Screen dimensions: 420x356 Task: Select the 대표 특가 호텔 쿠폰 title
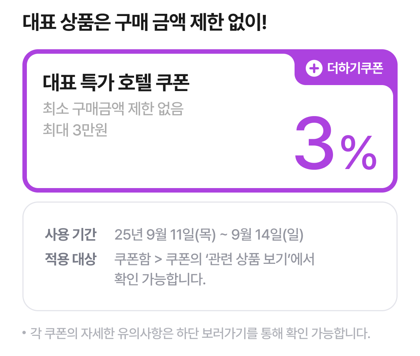116,82
